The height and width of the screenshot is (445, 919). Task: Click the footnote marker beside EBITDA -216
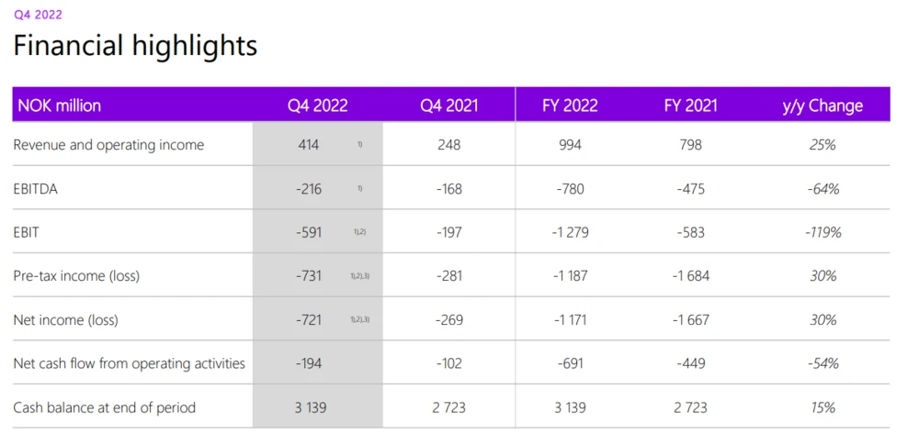pos(360,188)
